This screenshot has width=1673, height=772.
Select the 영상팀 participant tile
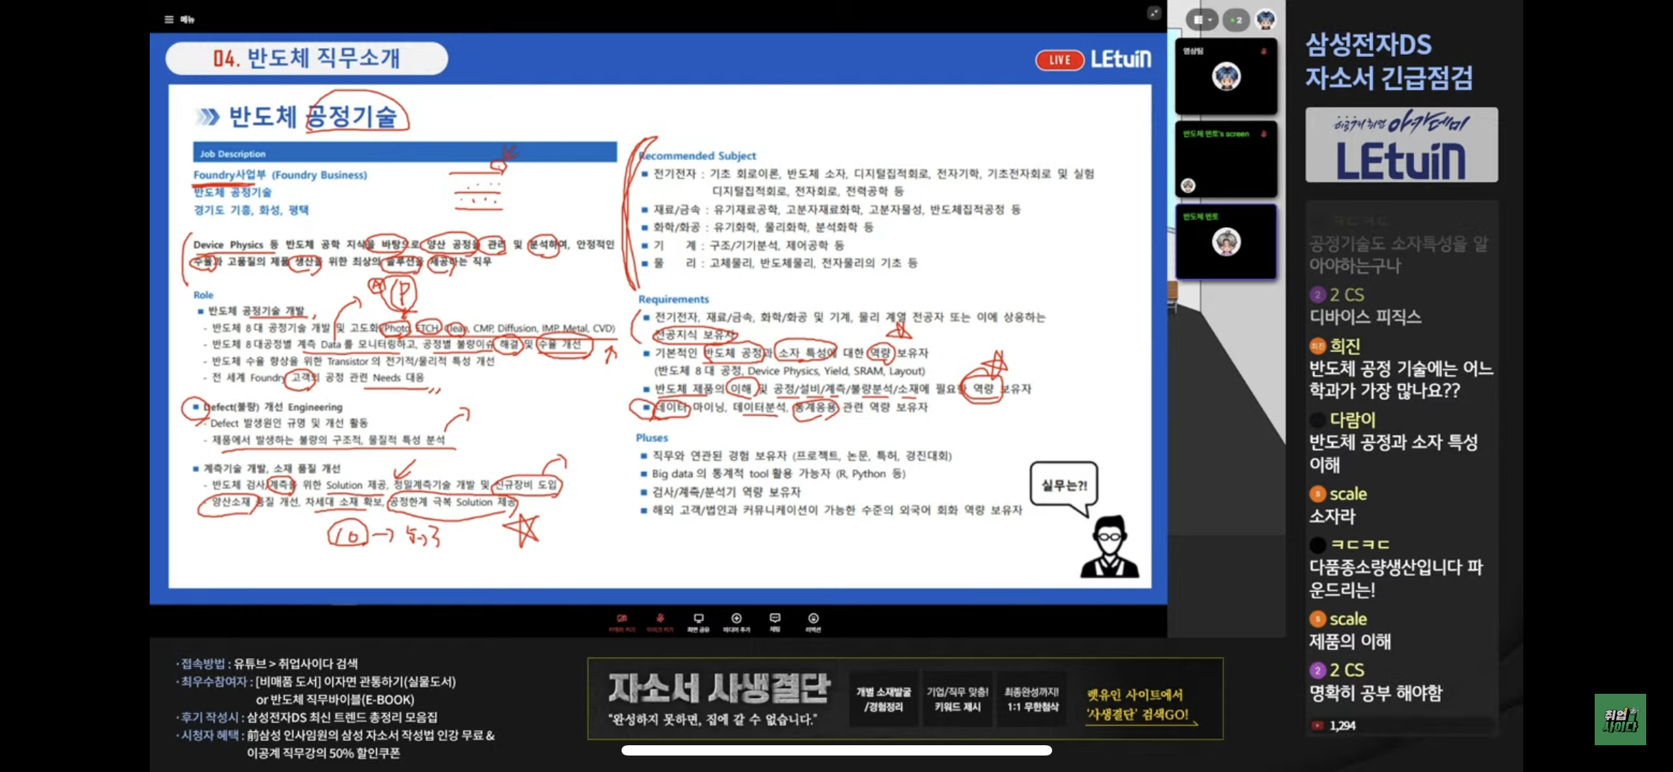pyautogui.click(x=1226, y=76)
